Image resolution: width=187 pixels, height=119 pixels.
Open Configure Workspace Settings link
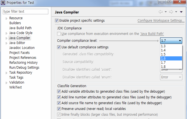[161, 21]
